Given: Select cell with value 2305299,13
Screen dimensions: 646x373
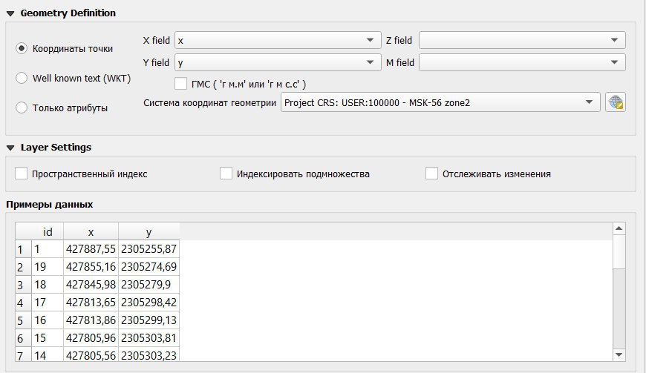Looking at the screenshot, I should point(149,320).
